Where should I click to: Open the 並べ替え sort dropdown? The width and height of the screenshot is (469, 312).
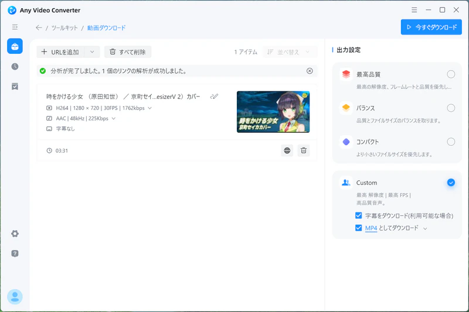(x=290, y=52)
